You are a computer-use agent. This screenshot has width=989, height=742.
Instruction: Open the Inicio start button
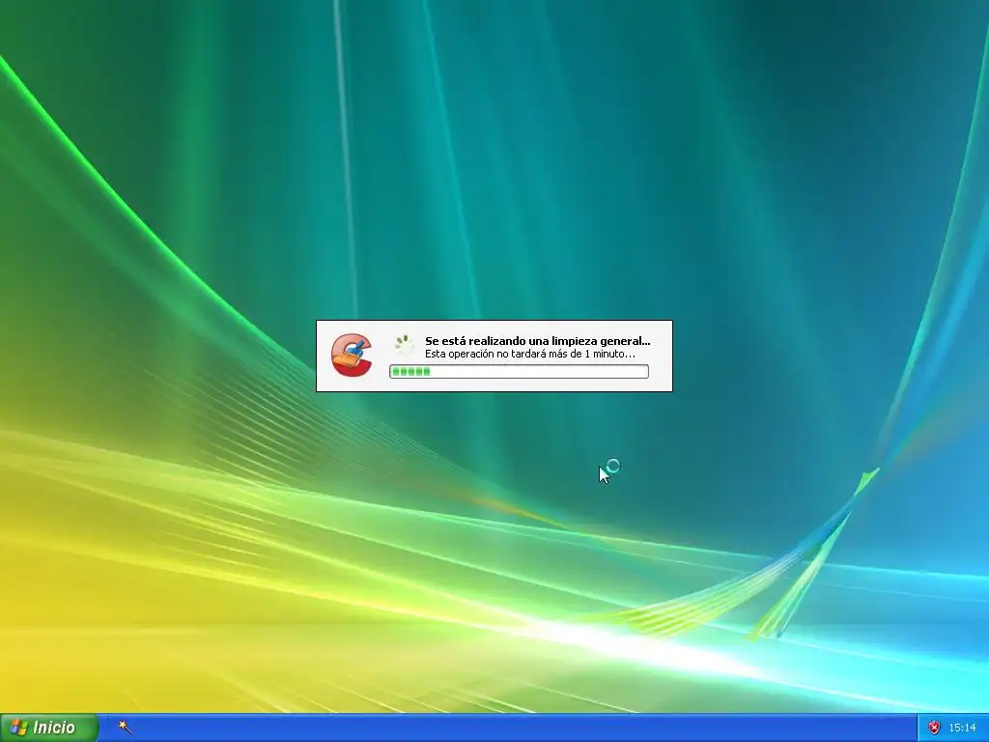48,728
